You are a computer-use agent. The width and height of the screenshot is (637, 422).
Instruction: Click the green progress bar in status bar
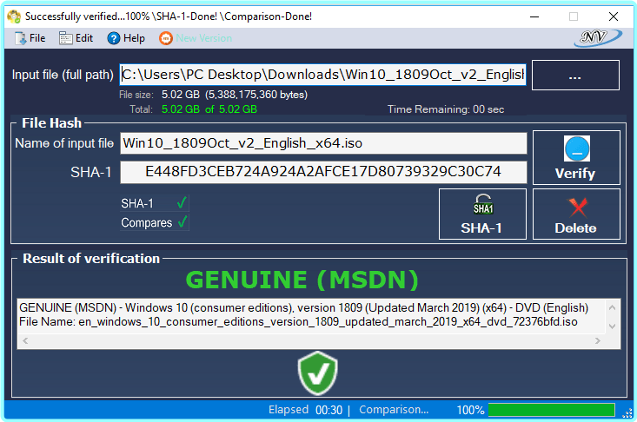(551, 410)
